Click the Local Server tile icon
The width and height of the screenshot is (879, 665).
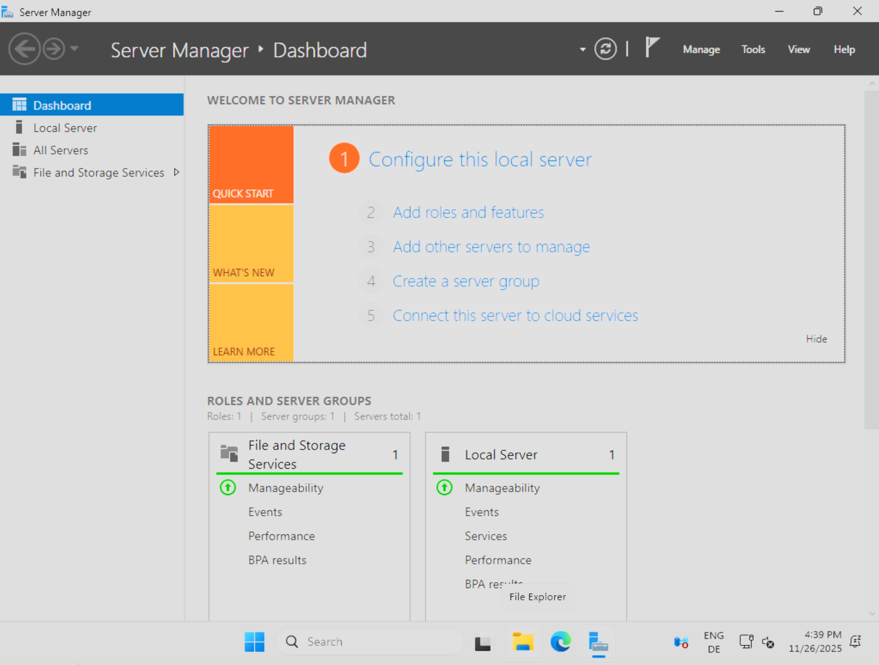point(445,454)
